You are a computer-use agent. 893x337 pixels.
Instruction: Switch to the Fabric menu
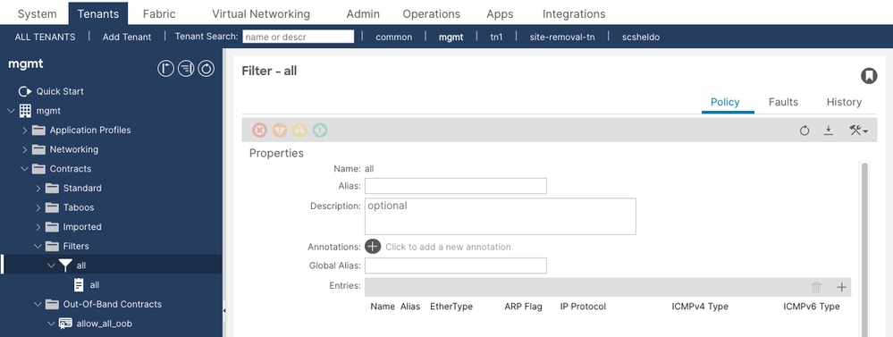(x=159, y=13)
